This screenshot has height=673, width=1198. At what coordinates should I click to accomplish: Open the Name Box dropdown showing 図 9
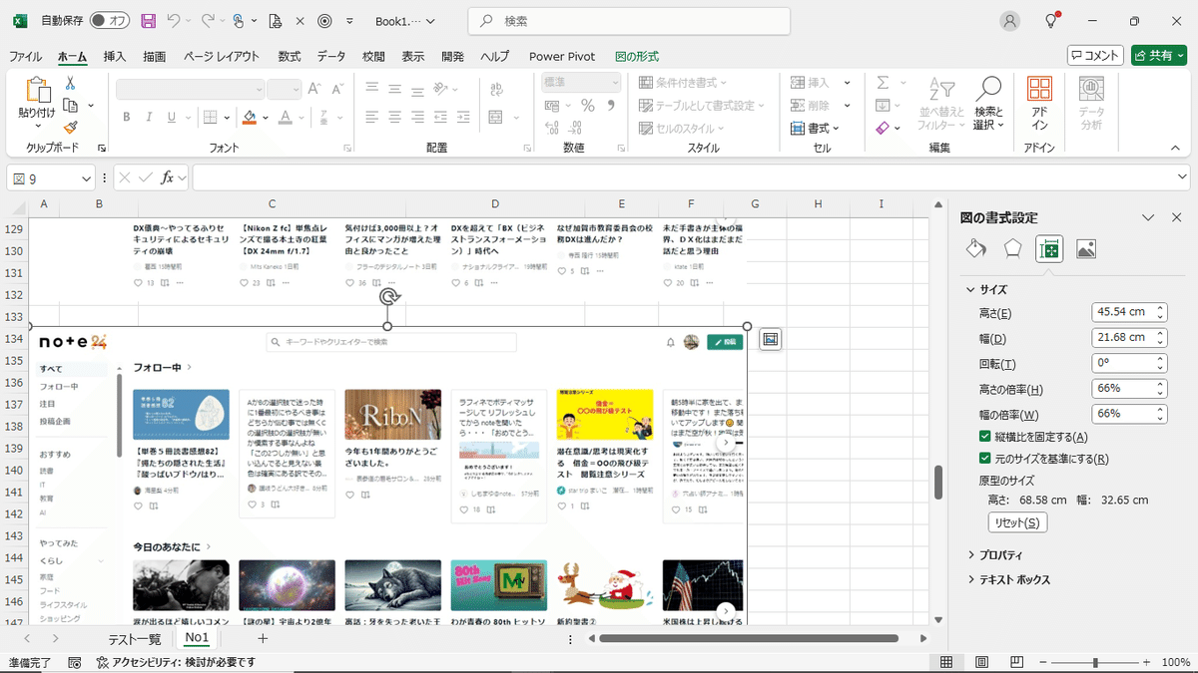point(86,178)
